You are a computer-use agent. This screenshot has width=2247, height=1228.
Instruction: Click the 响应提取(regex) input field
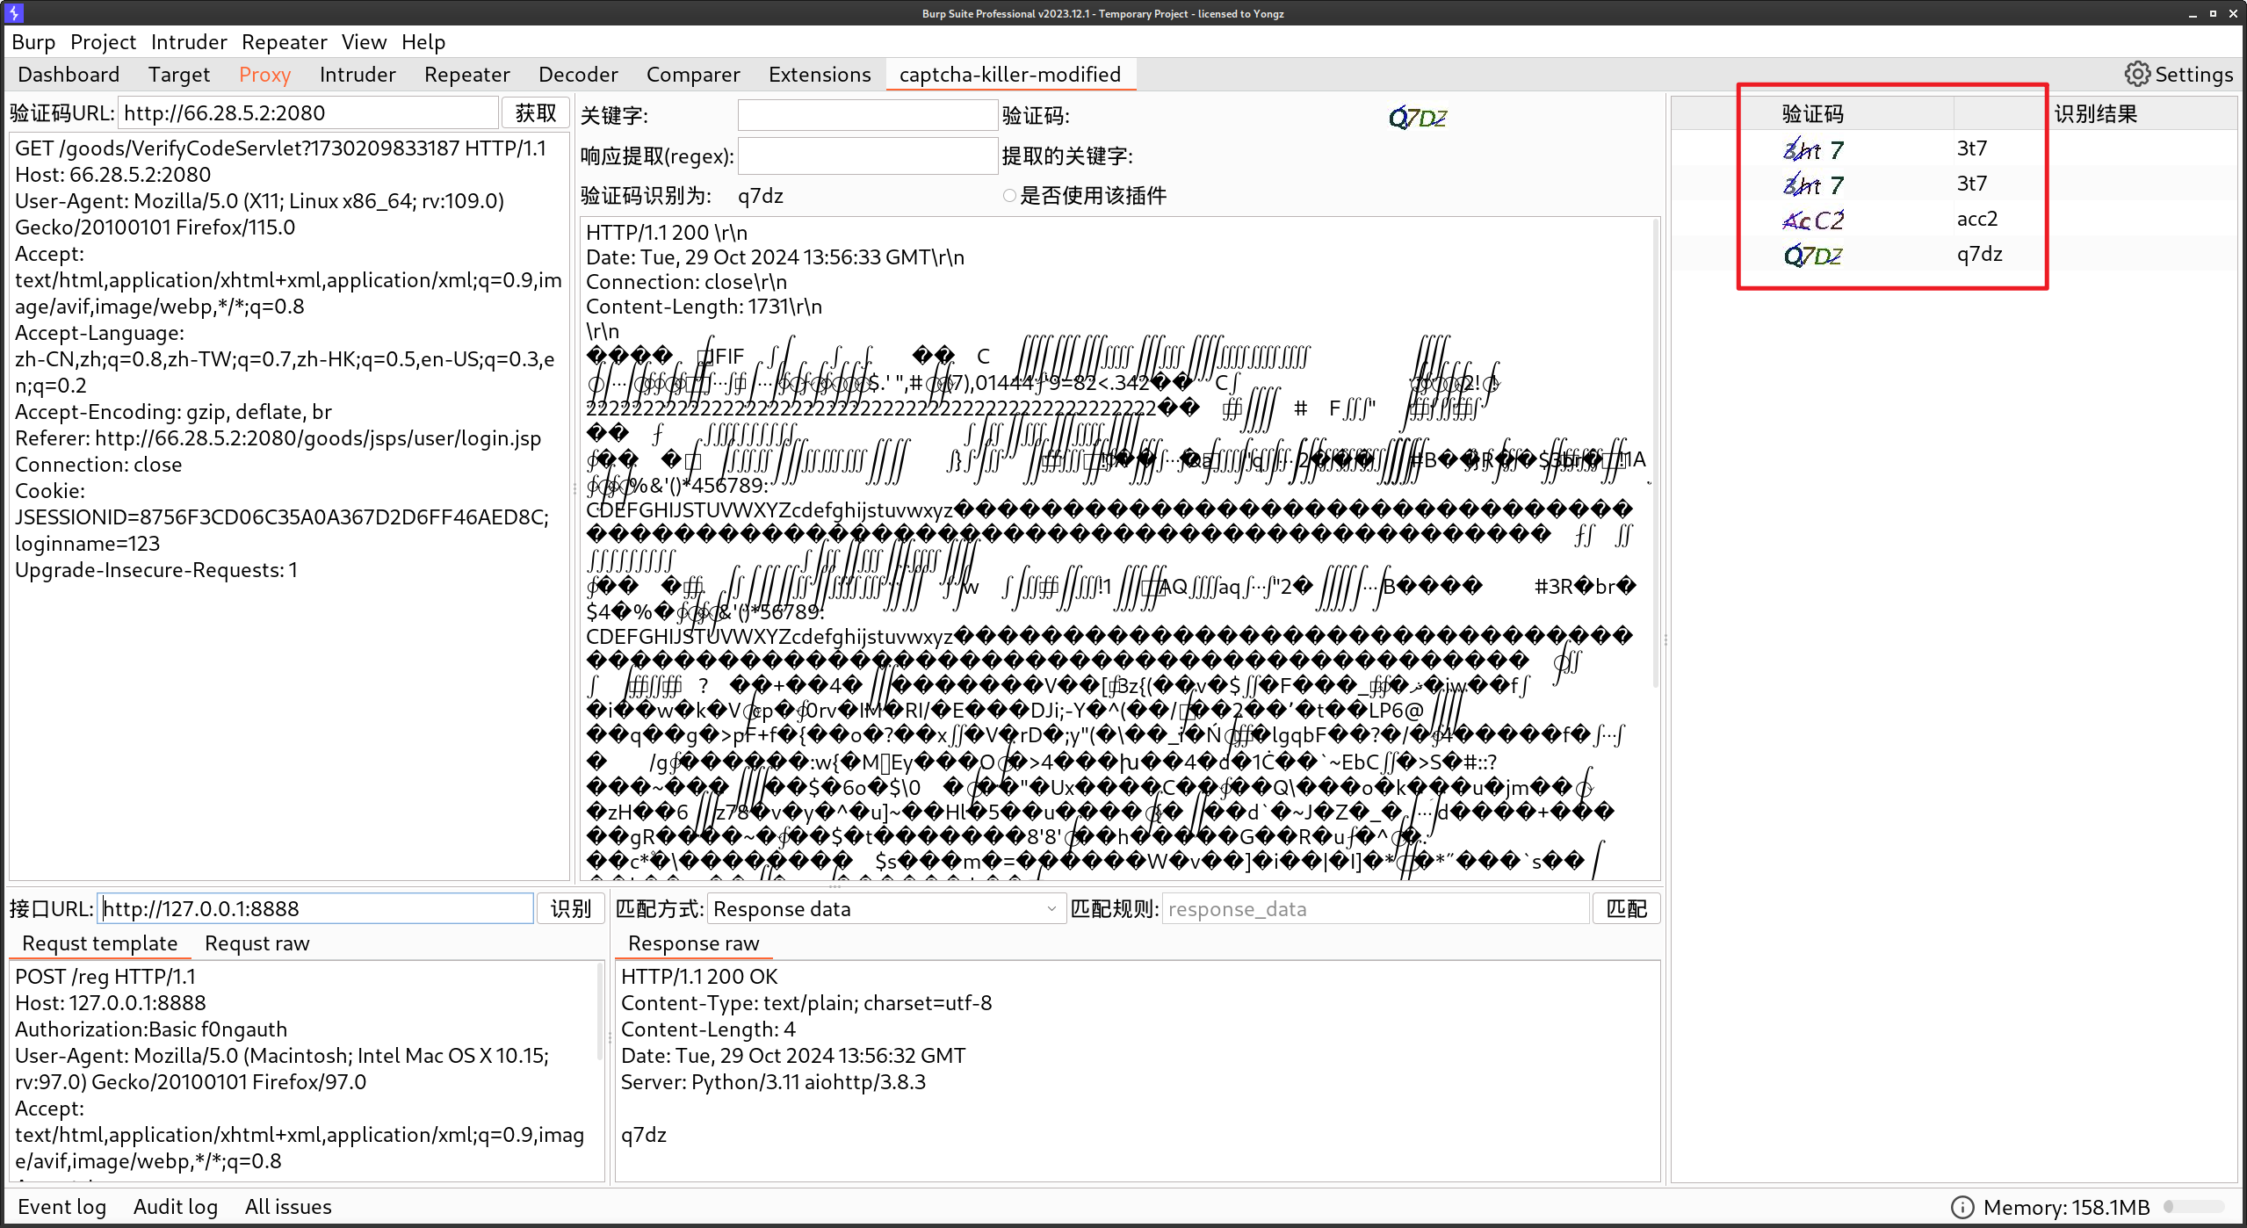click(x=867, y=156)
